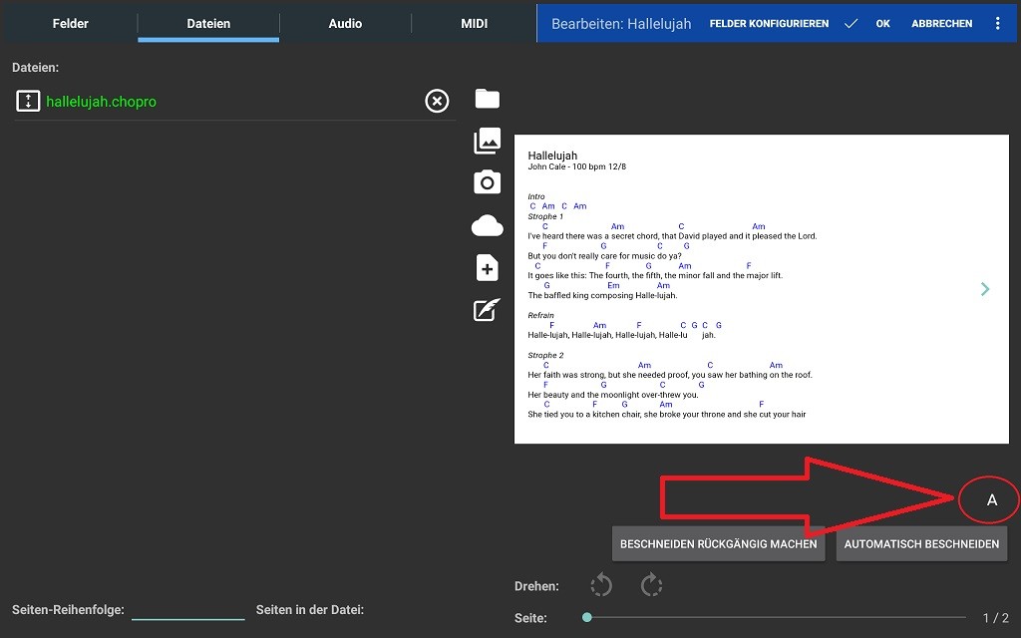Screen dimensions: 1021x638
Task: Click the reorder icon beside hallelujah.chopro
Action: 28,101
